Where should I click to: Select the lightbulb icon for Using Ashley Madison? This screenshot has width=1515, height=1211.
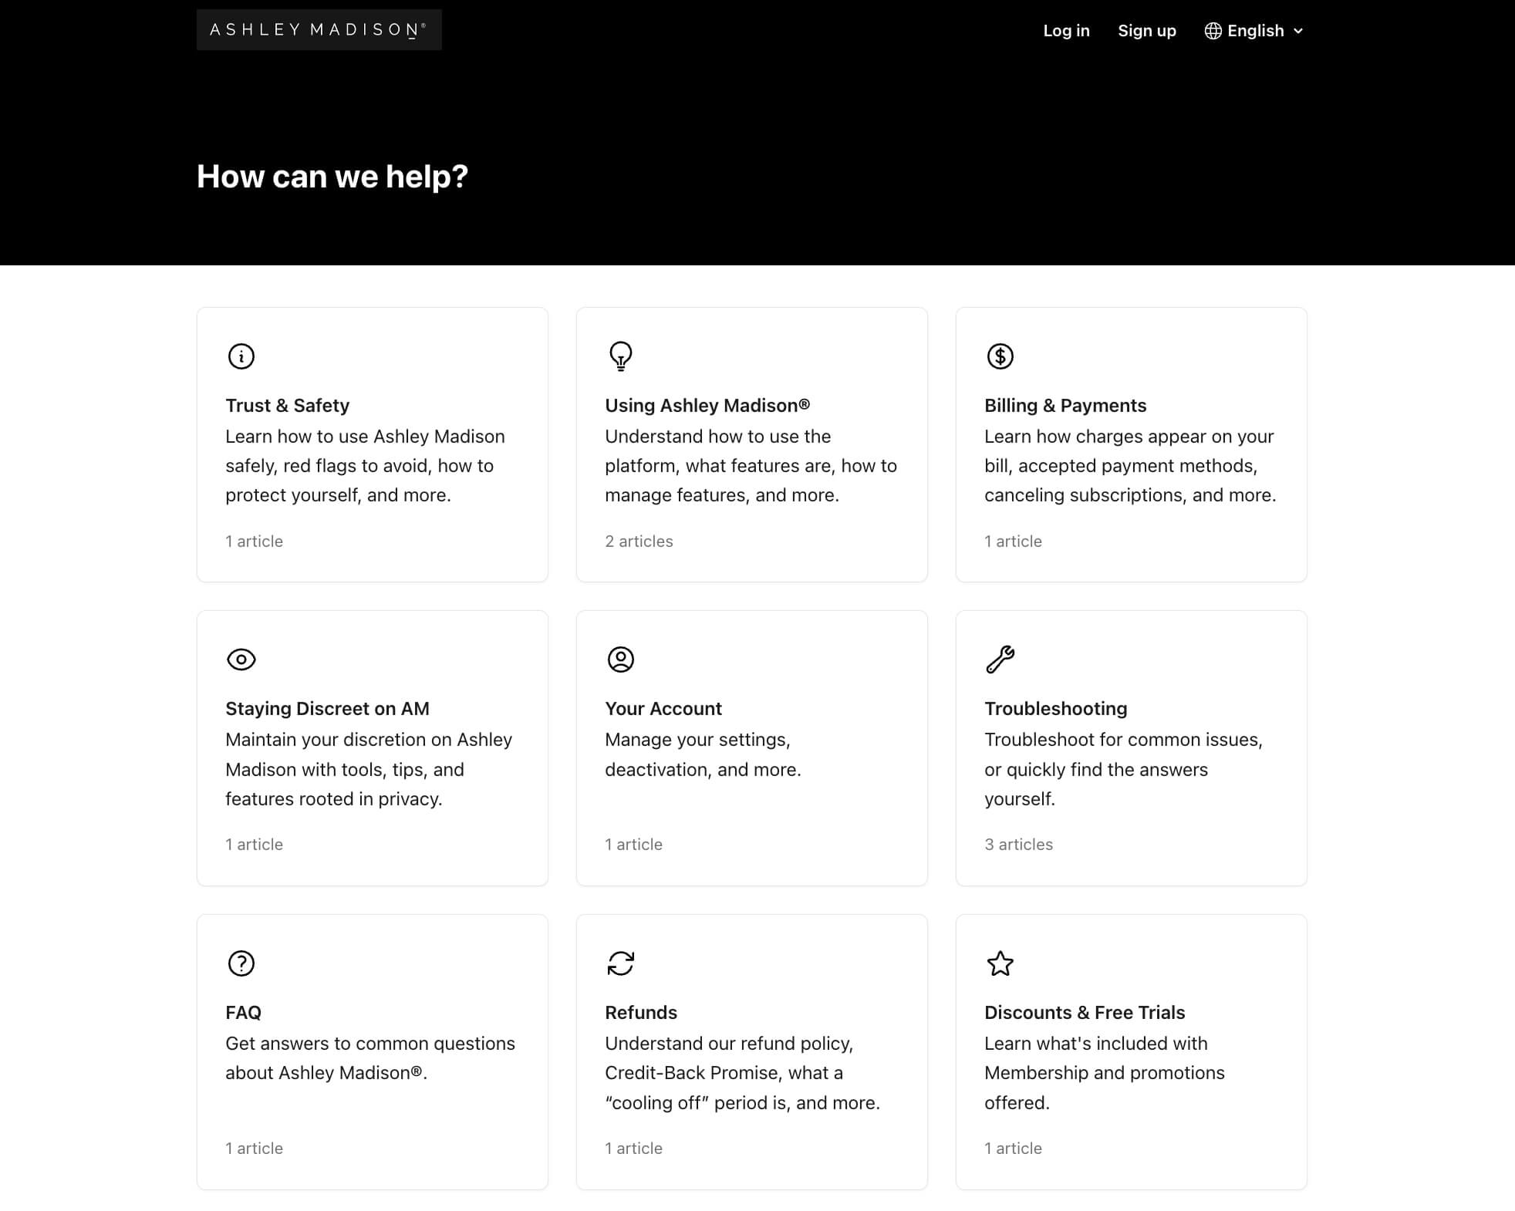coord(620,356)
